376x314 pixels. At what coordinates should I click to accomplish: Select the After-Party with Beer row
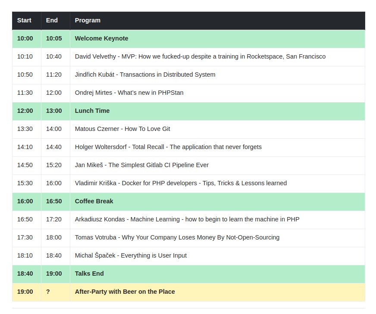pyautogui.click(x=125, y=292)
